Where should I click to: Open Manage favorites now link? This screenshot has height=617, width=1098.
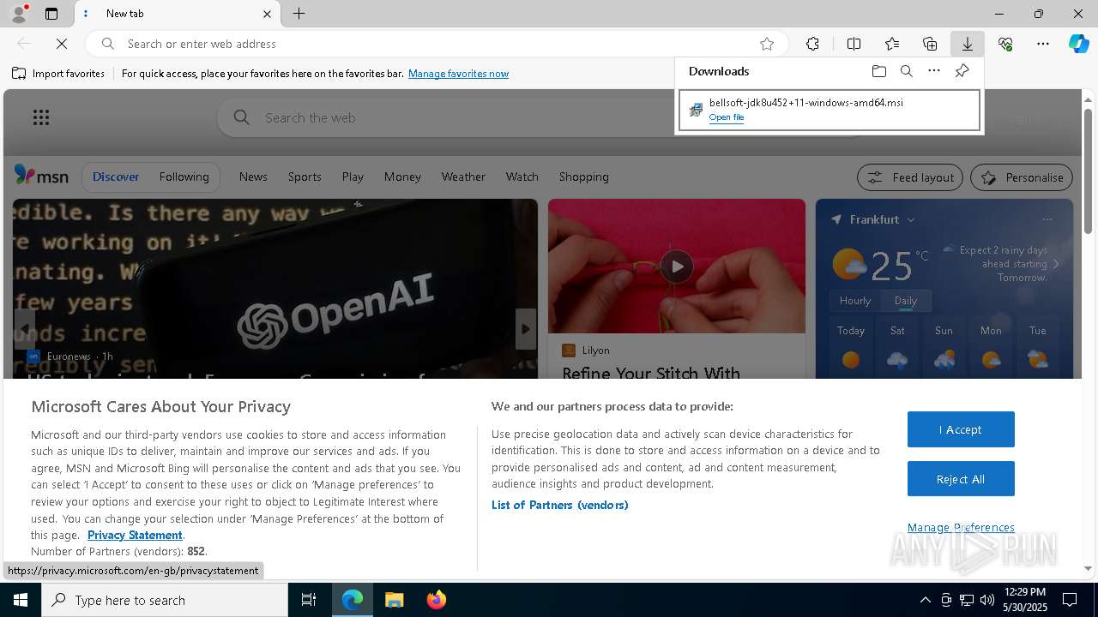(459, 74)
